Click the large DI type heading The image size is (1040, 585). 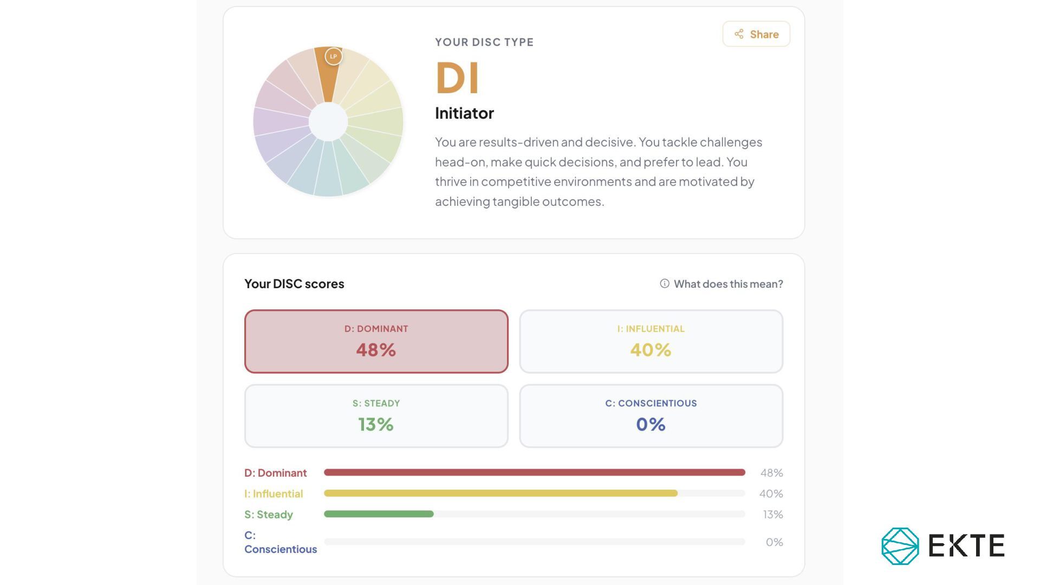(x=458, y=77)
